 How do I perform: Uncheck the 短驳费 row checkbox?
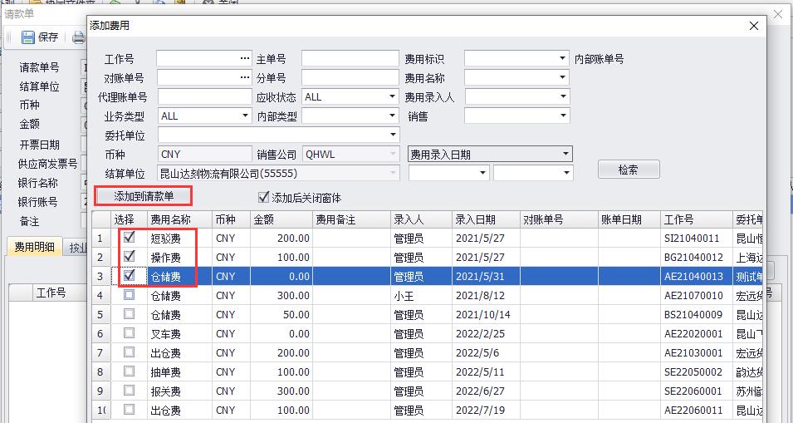129,238
